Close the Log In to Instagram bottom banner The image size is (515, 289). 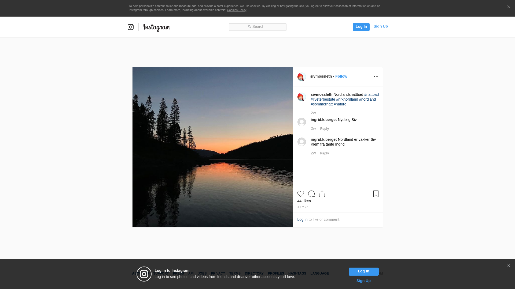[509, 266]
